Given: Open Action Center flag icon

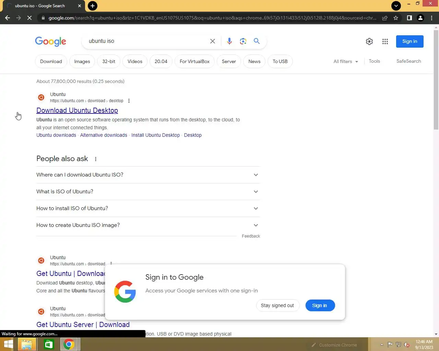Looking at the screenshot, I should [390, 345].
